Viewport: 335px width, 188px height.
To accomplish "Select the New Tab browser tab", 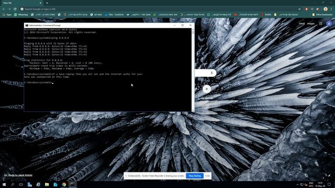I will click(x=22, y=3).
